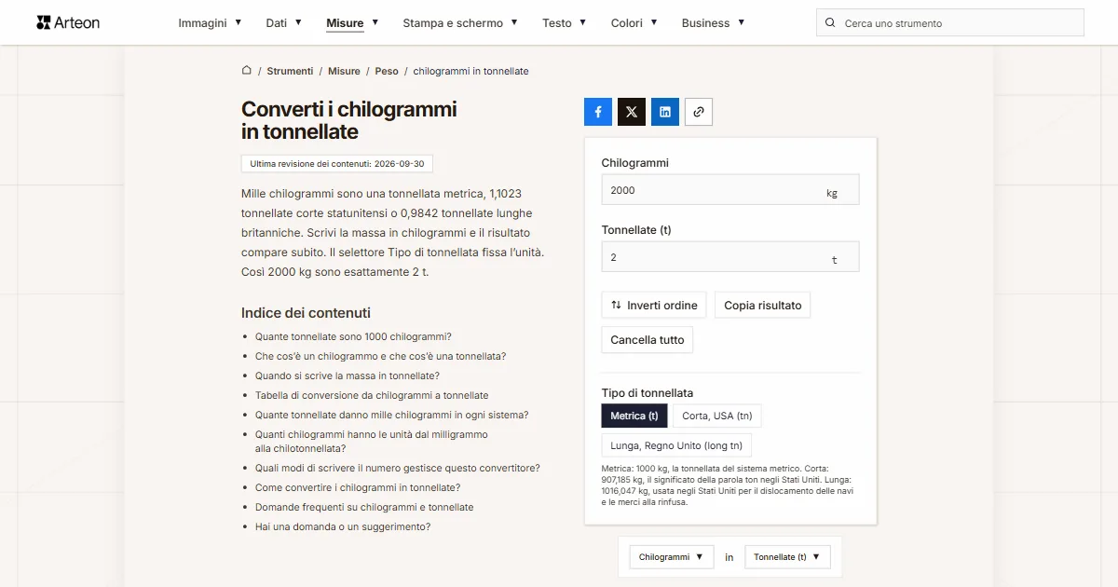Click the Ultima revisione dei contenuti date badge

pyautogui.click(x=337, y=164)
